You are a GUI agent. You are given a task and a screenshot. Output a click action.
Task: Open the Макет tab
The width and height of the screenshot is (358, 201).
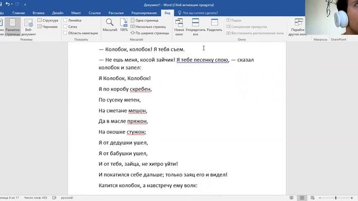(76, 13)
